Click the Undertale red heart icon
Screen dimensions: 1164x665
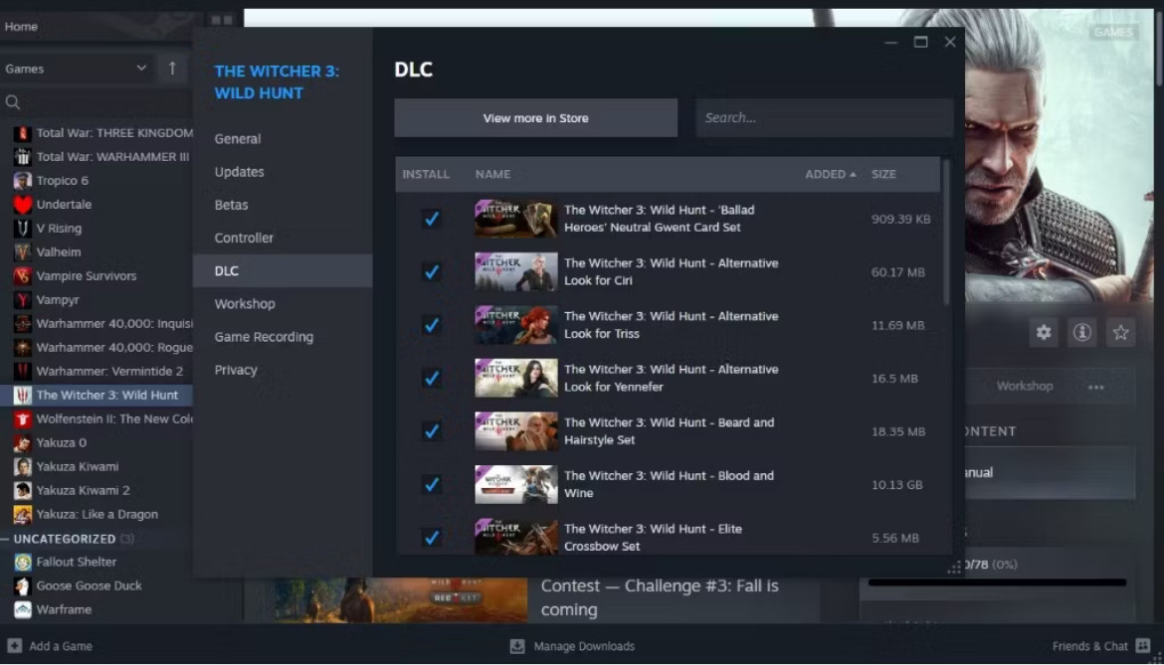point(22,205)
